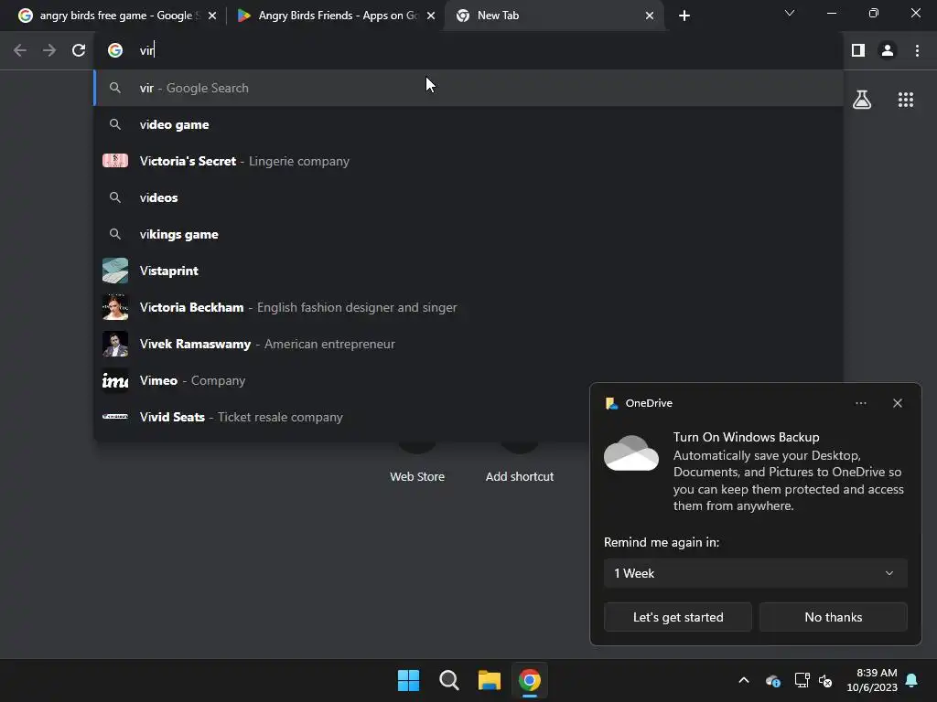The image size is (937, 702).
Task: Open the Chrome Labs flask icon
Action: pyautogui.click(x=862, y=100)
